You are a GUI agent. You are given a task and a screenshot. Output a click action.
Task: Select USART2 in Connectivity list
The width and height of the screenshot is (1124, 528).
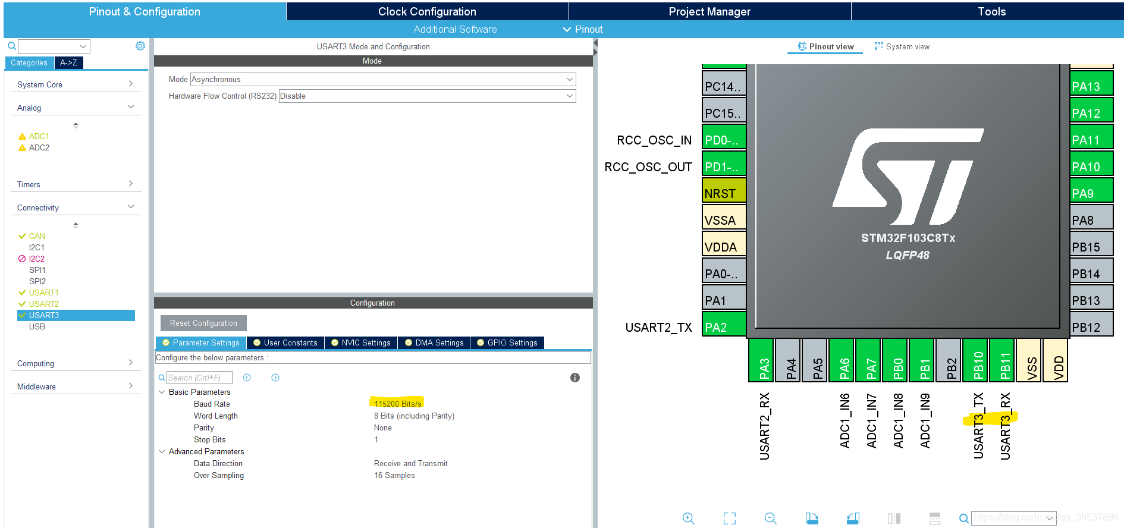(x=43, y=304)
